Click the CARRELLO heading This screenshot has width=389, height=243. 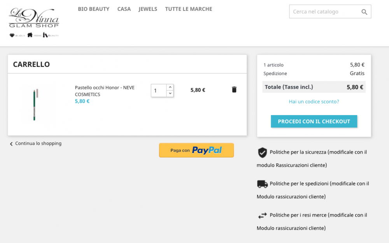click(x=31, y=64)
